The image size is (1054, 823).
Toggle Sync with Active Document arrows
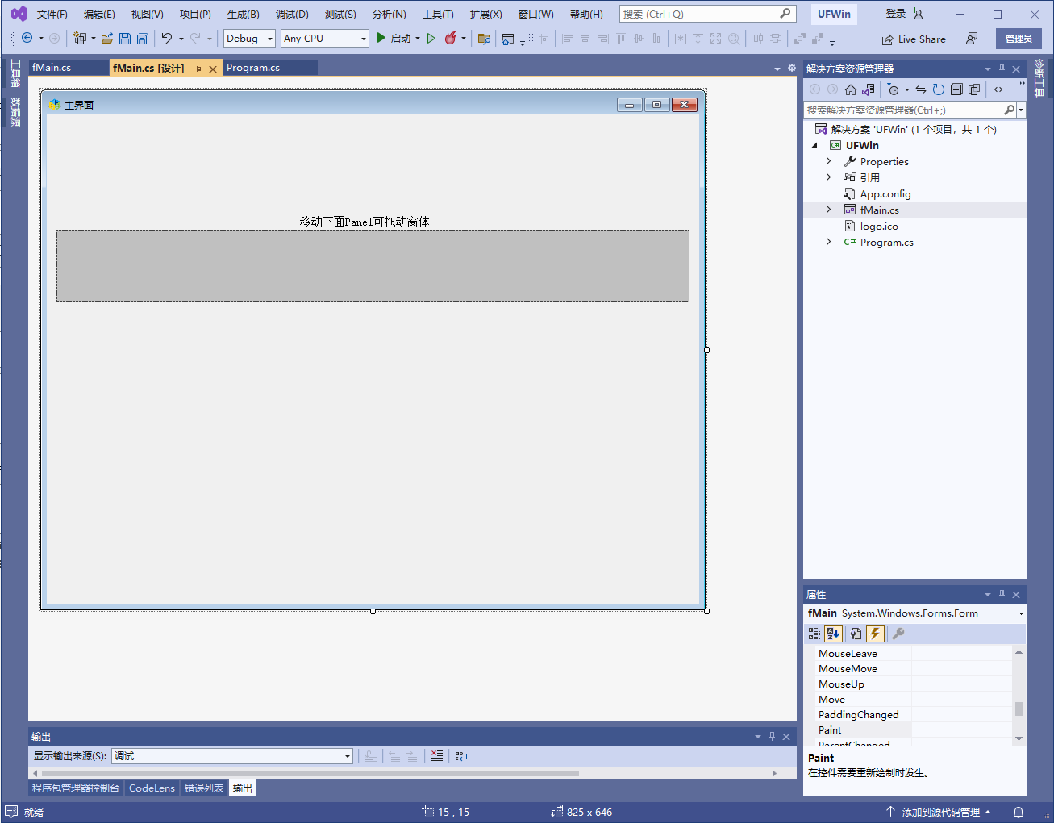[x=921, y=89]
